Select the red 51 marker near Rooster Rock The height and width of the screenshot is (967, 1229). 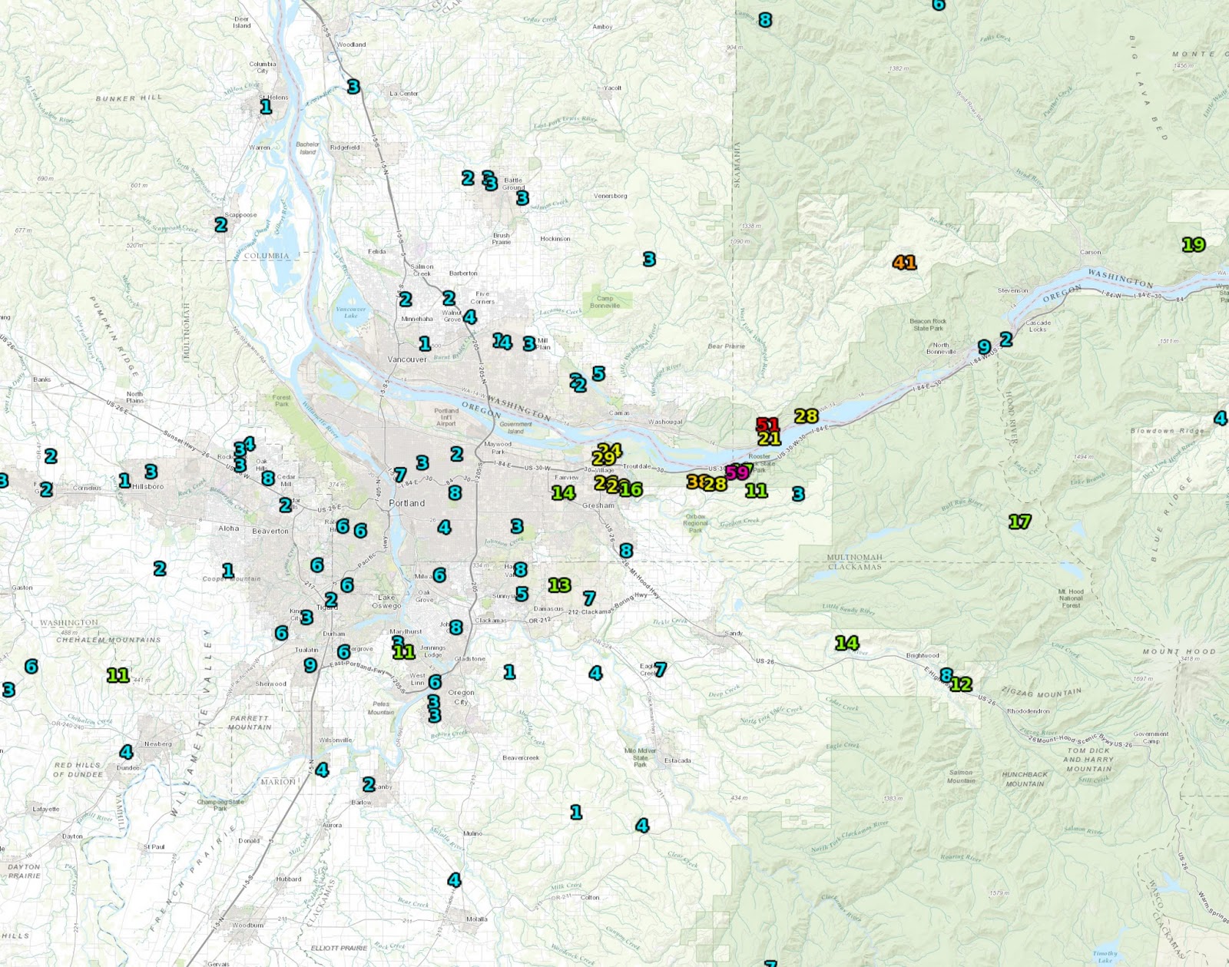767,423
